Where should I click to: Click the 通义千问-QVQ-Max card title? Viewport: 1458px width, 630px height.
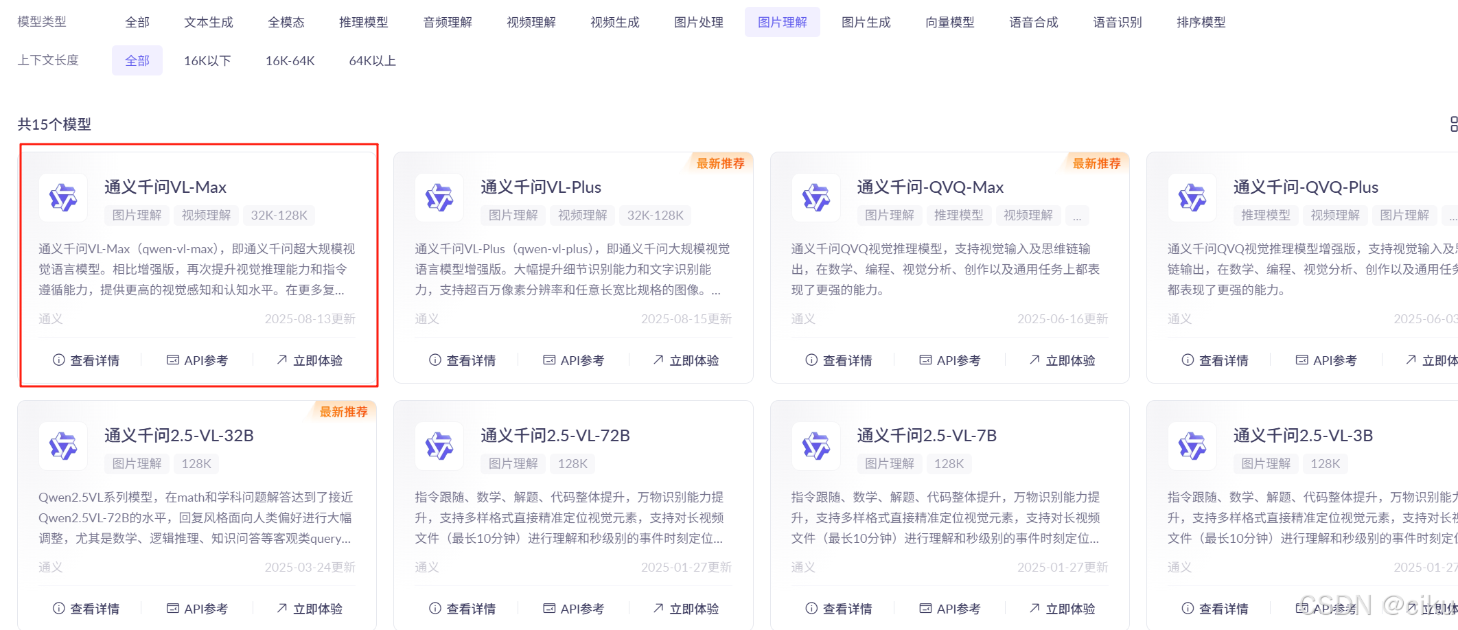(930, 187)
